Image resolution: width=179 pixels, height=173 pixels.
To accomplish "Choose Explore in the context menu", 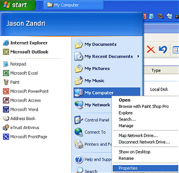I will 125,113.
